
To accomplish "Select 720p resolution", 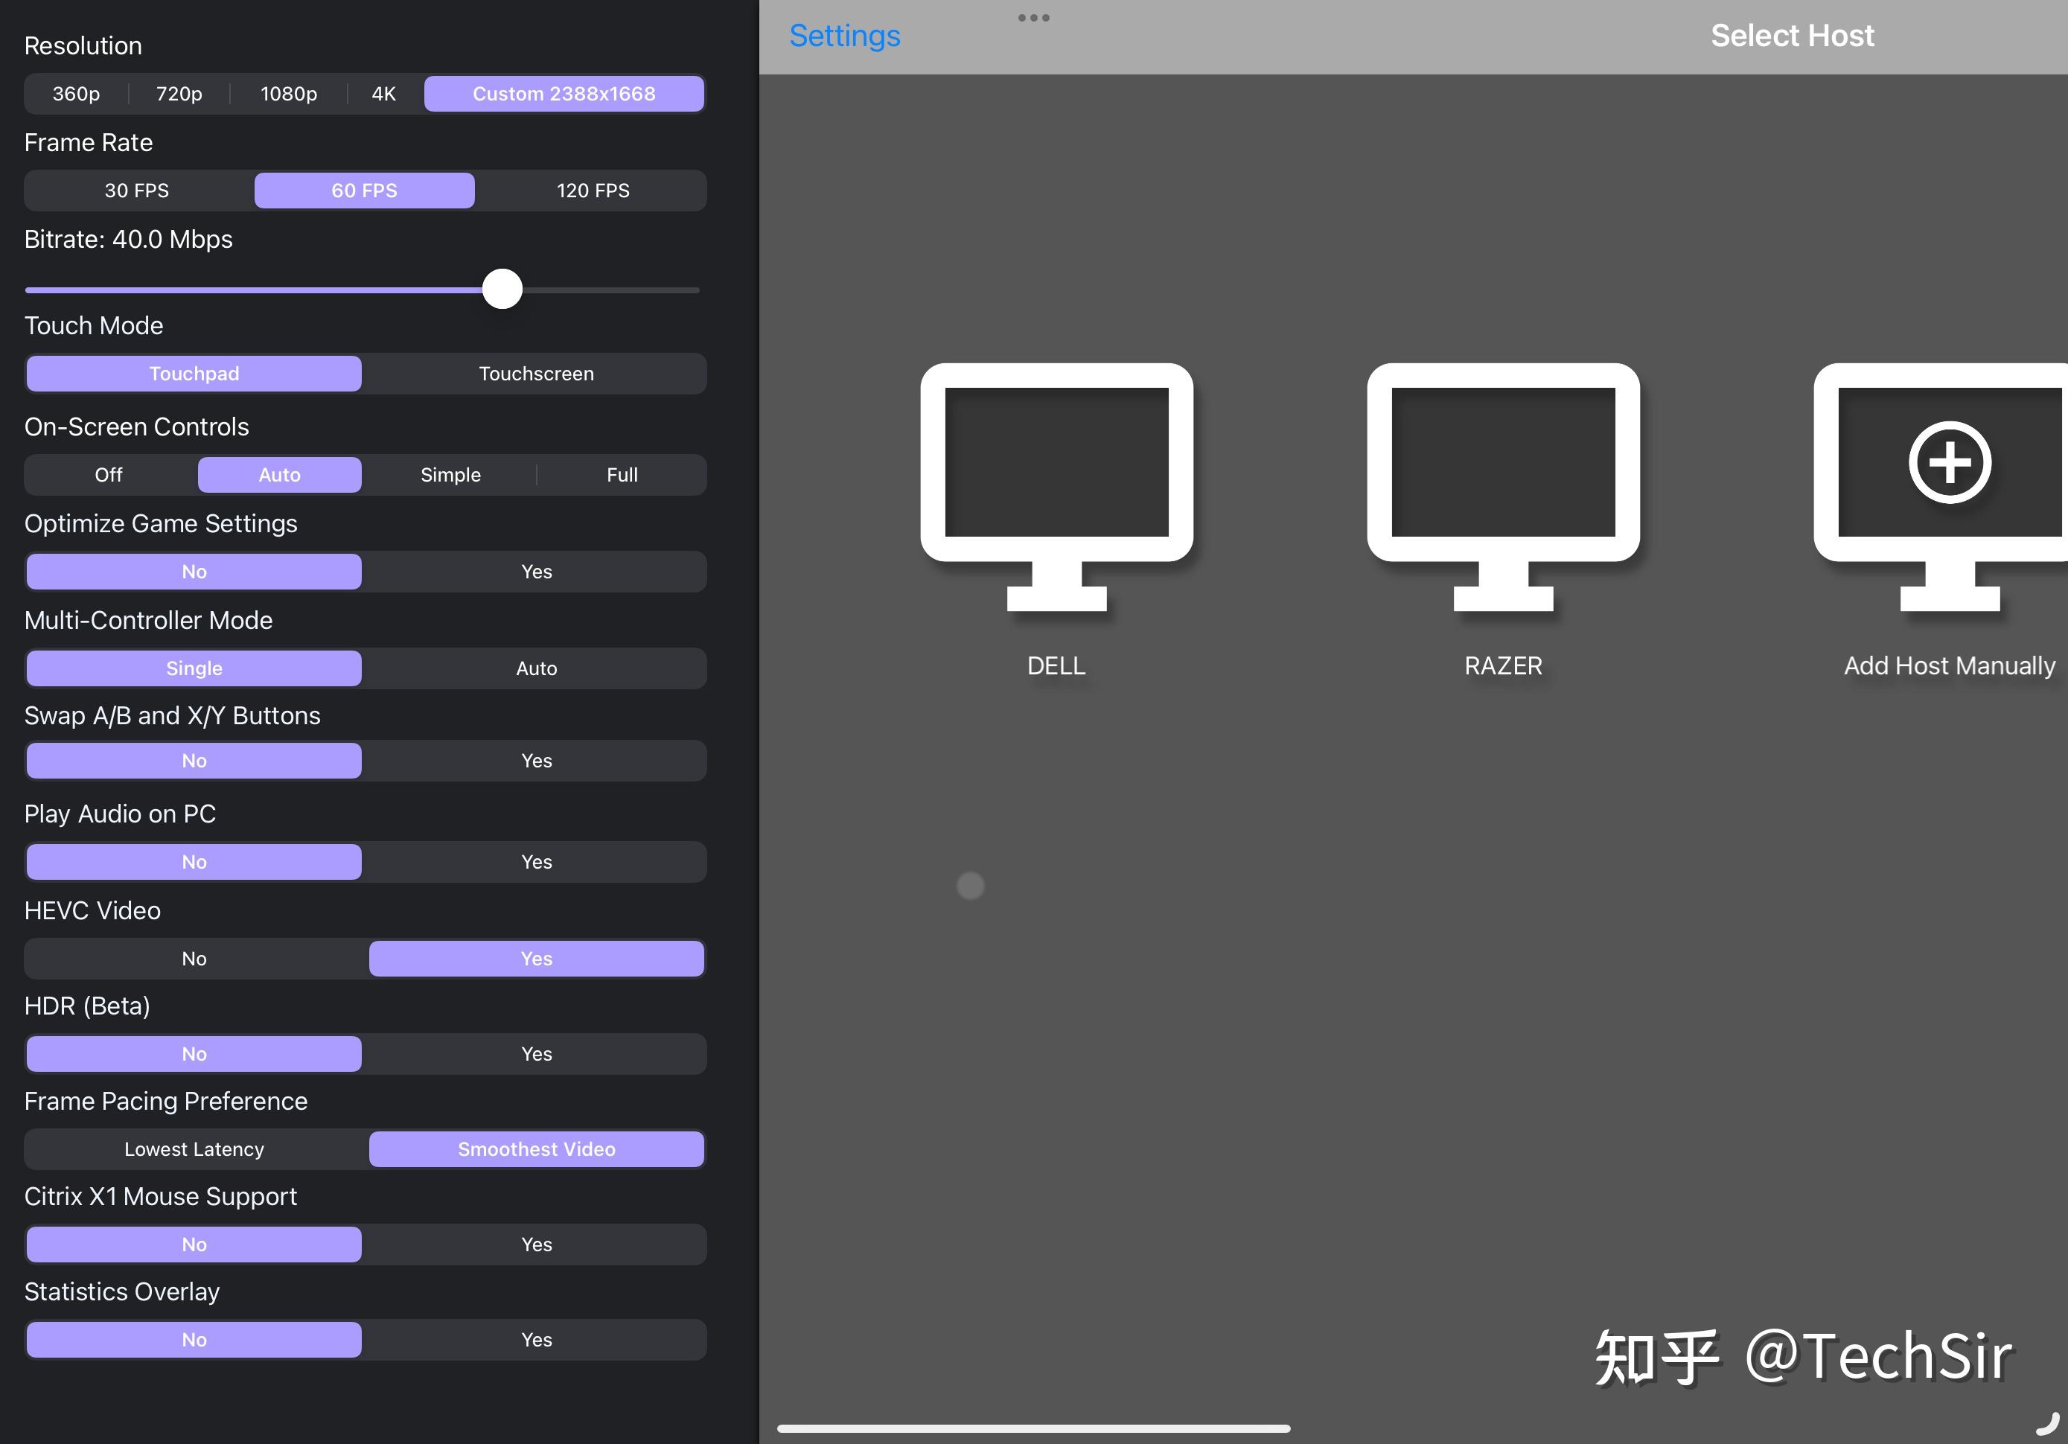I will point(179,94).
